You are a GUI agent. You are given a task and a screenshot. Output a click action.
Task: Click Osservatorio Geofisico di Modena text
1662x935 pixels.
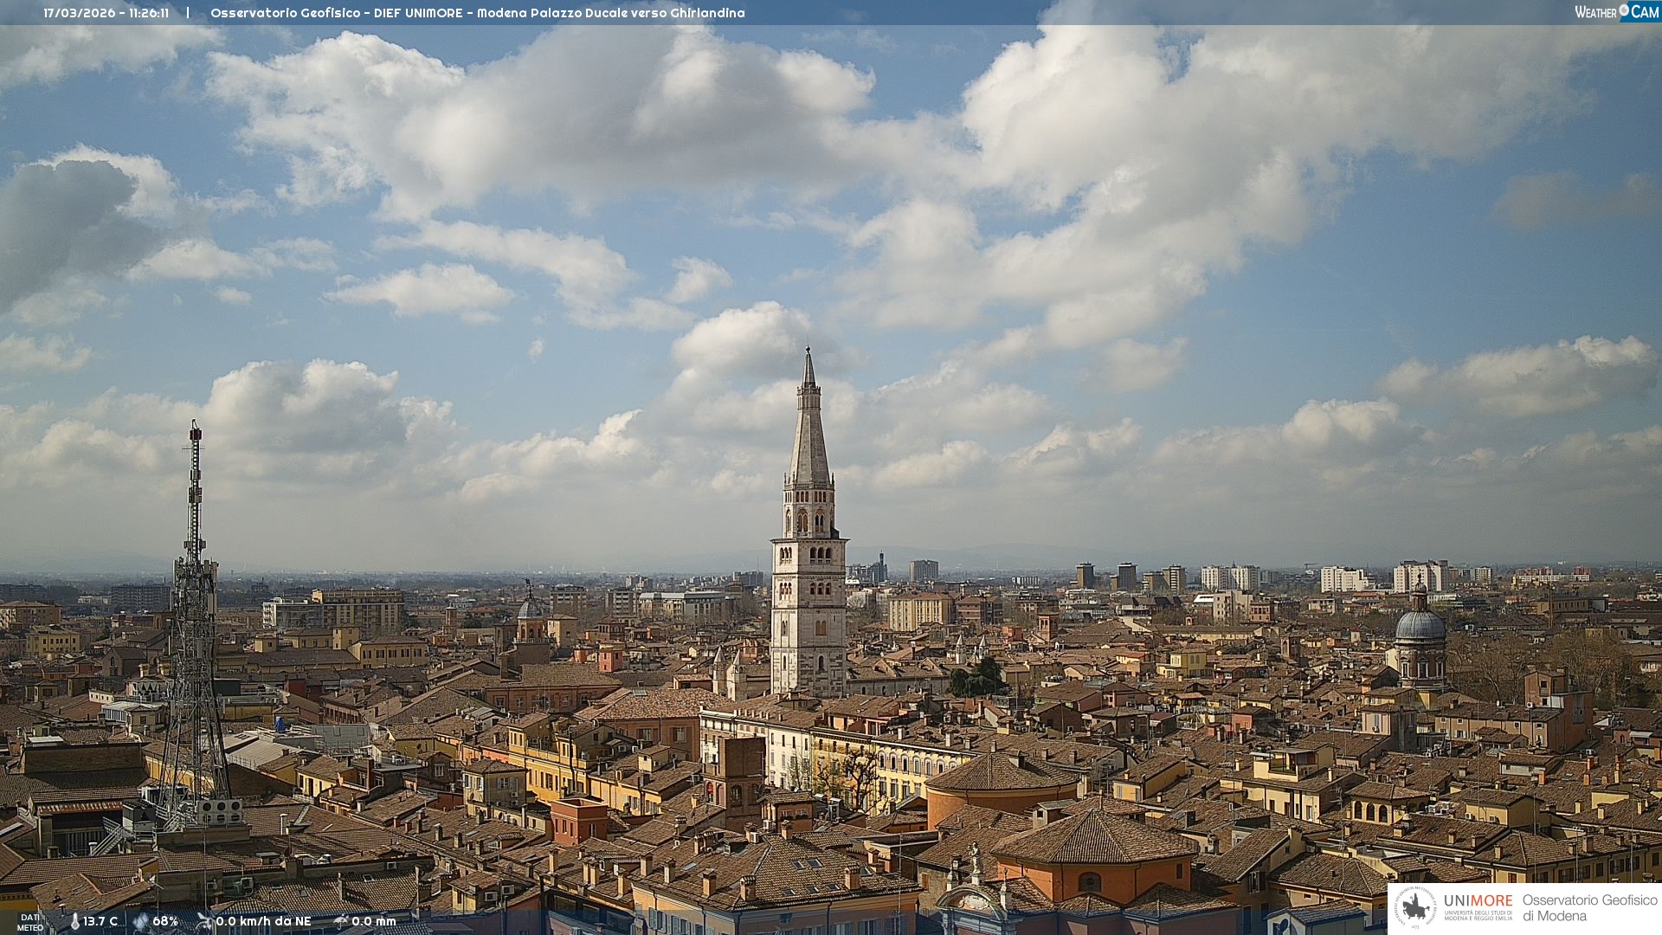click(1589, 908)
